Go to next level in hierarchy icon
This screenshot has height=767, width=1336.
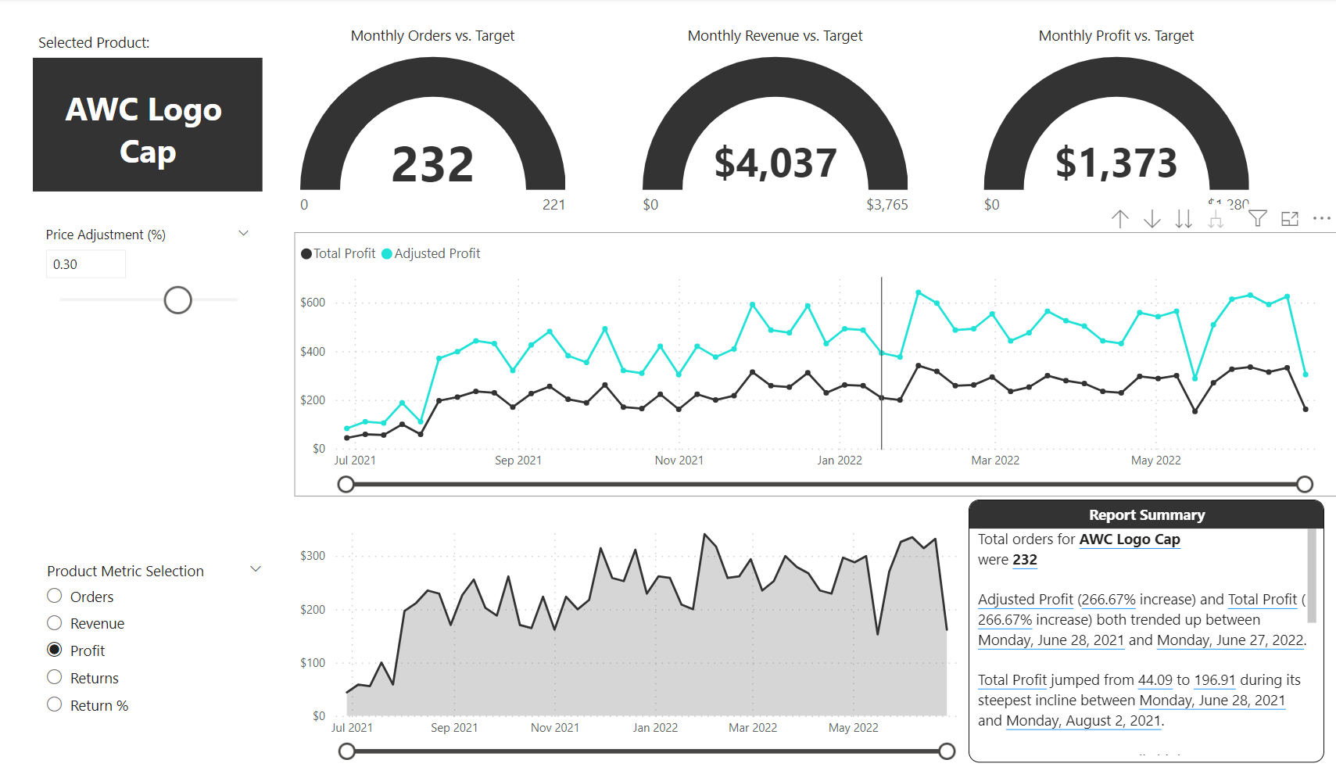point(1184,219)
